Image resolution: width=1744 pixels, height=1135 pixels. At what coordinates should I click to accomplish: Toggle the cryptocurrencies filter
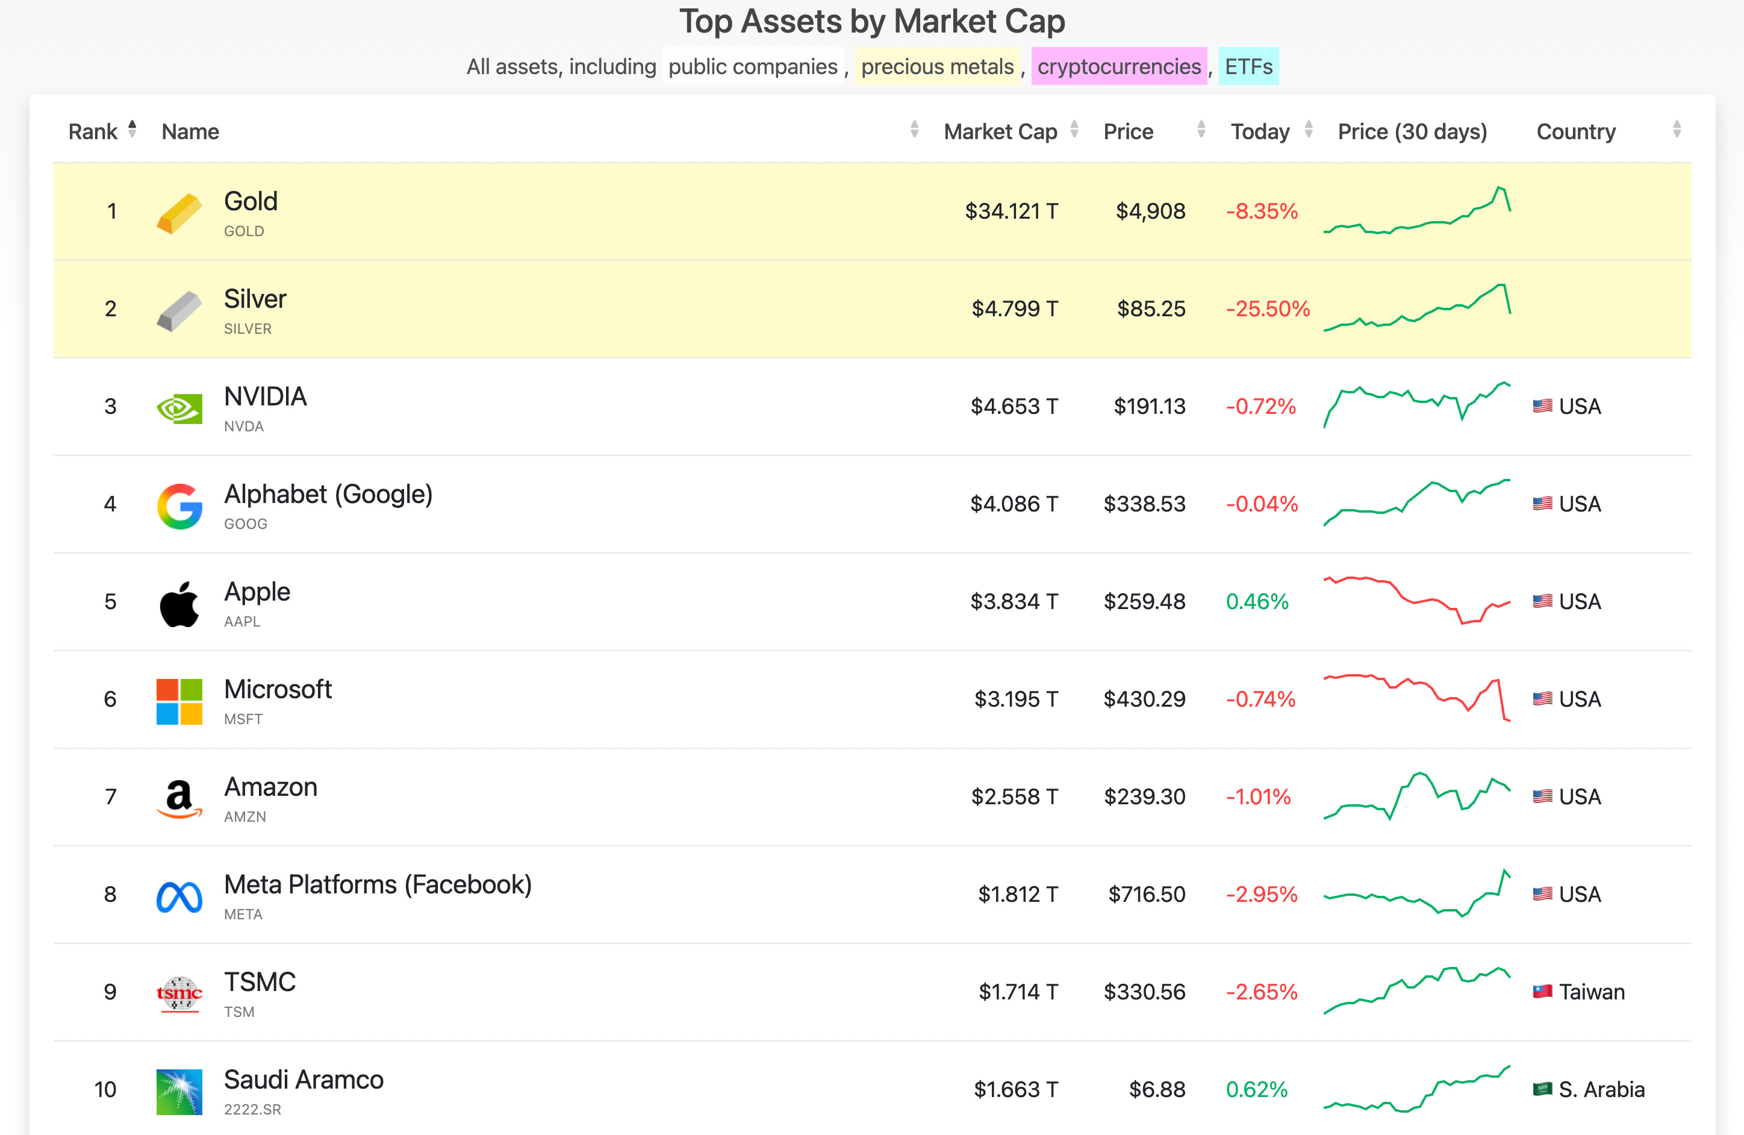(1118, 67)
